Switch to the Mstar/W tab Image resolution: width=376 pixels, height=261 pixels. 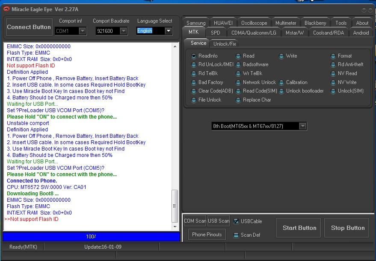294,33
